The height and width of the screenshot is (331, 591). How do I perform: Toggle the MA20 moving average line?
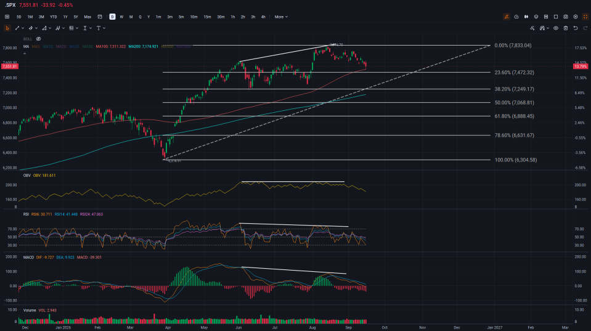pyautogui.click(x=61, y=47)
